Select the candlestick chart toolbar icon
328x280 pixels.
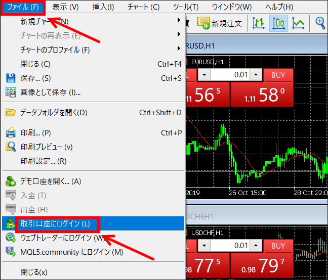click(278, 23)
